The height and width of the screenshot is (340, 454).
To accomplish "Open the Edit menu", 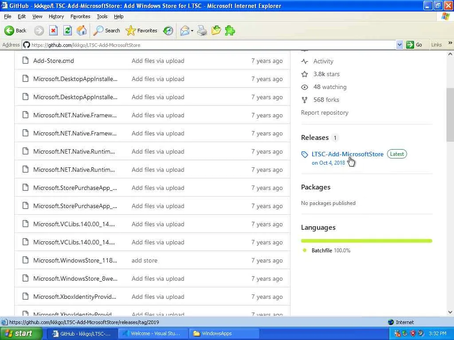I will (22, 16).
